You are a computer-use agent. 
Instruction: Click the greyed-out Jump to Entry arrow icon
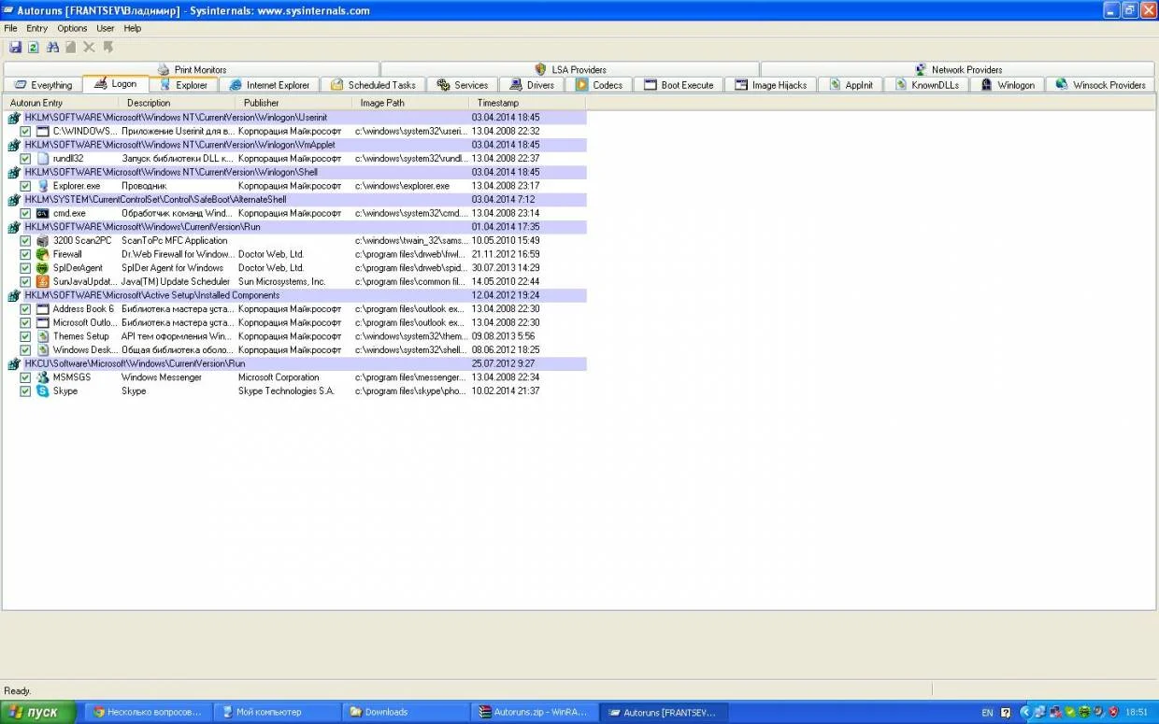[108, 47]
